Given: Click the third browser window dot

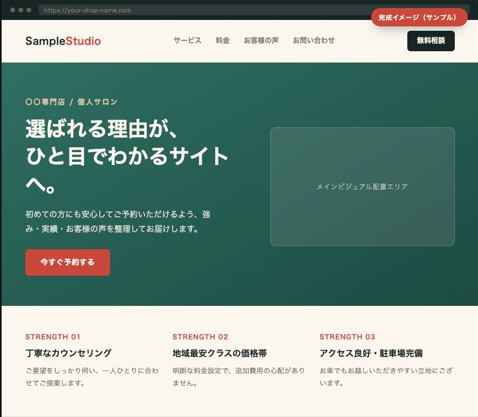Looking at the screenshot, I should 29,10.
